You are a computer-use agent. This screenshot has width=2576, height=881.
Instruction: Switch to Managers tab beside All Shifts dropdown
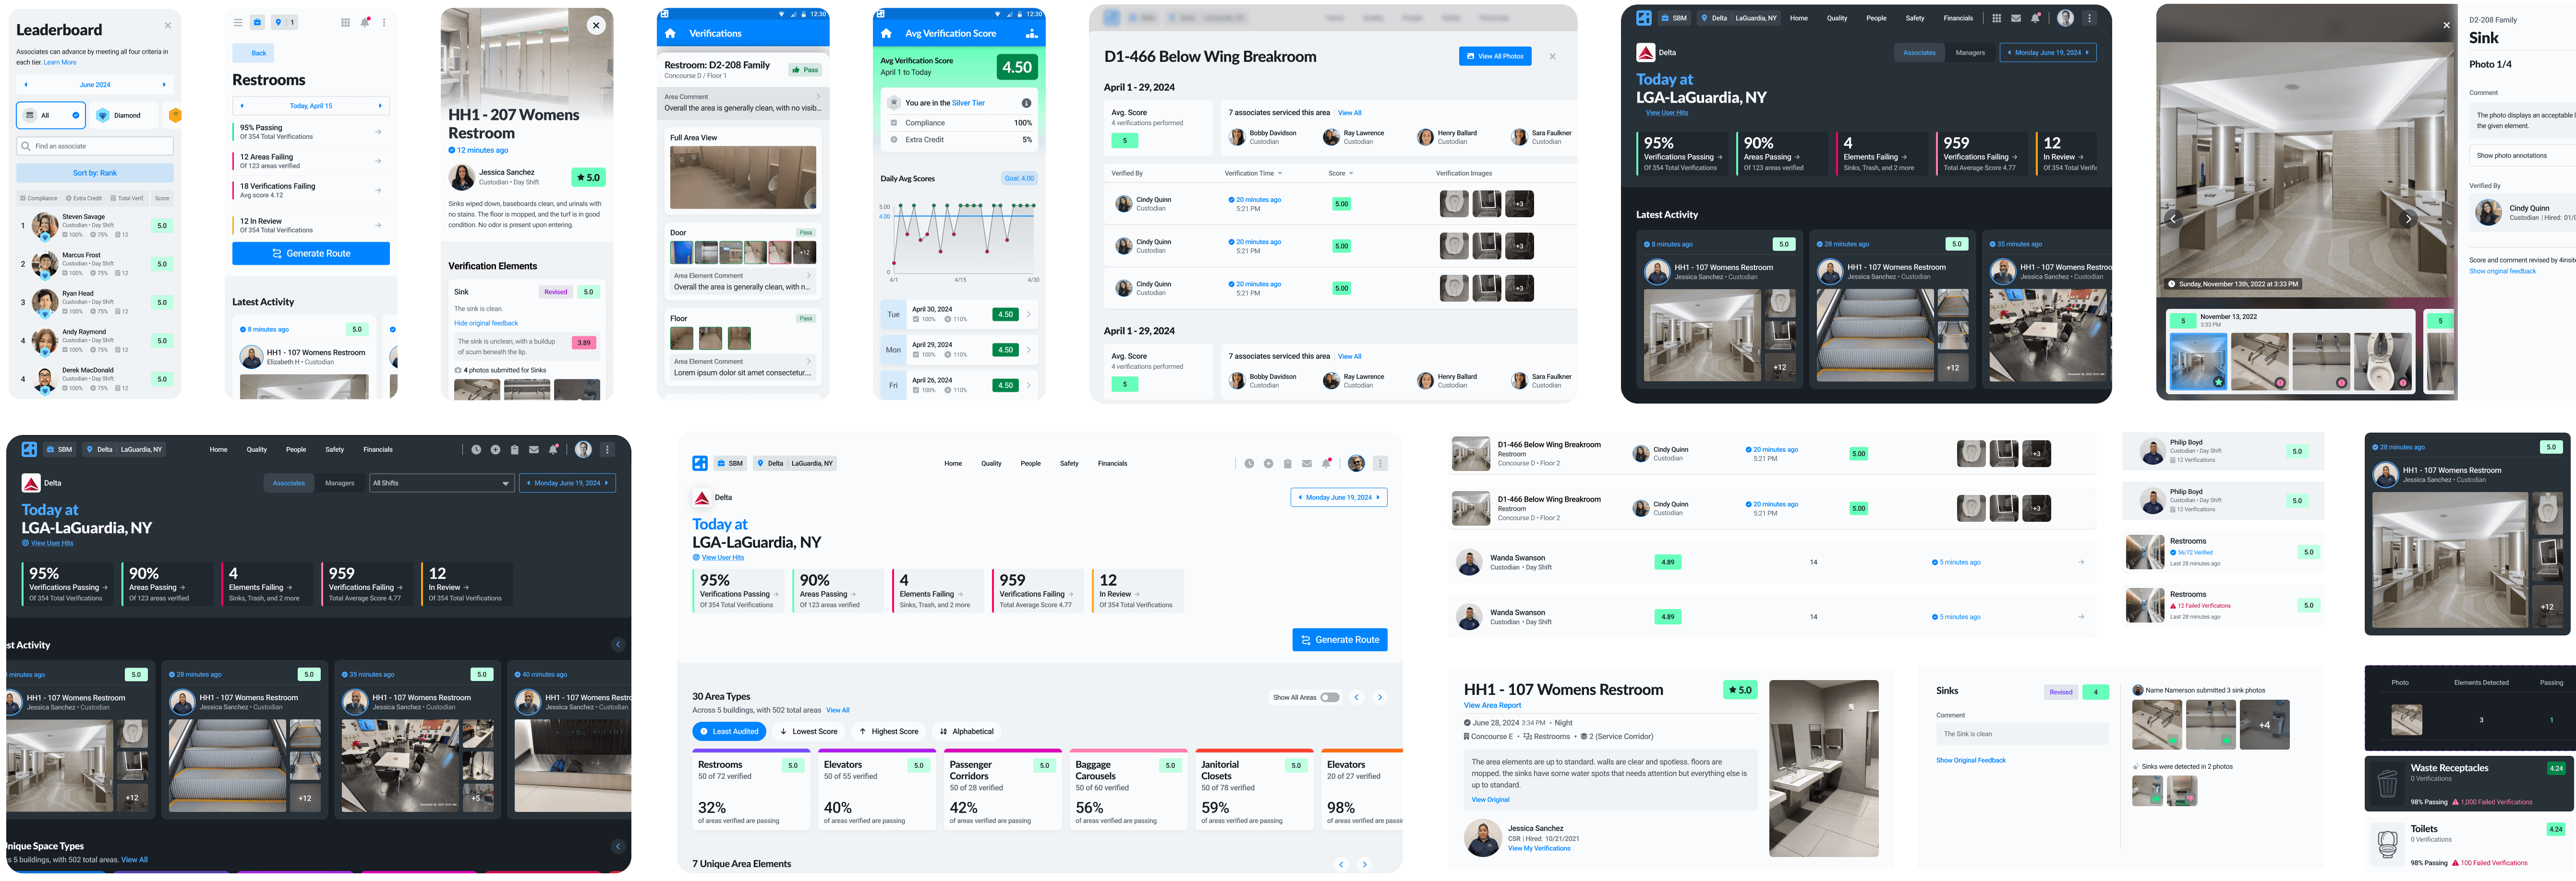(339, 482)
